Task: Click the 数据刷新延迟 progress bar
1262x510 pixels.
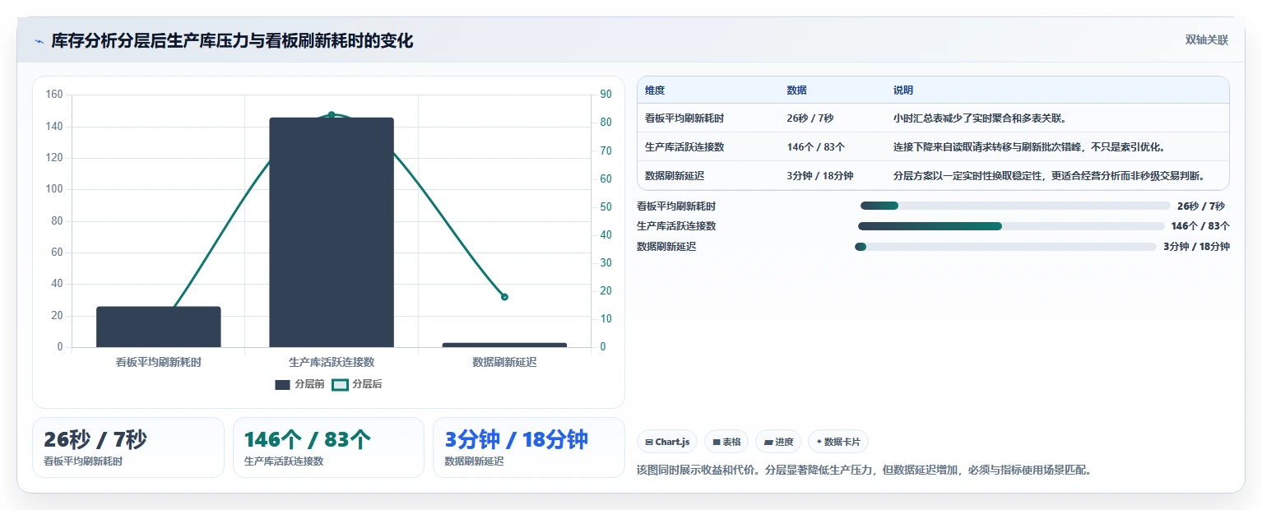Action: pos(1006,247)
